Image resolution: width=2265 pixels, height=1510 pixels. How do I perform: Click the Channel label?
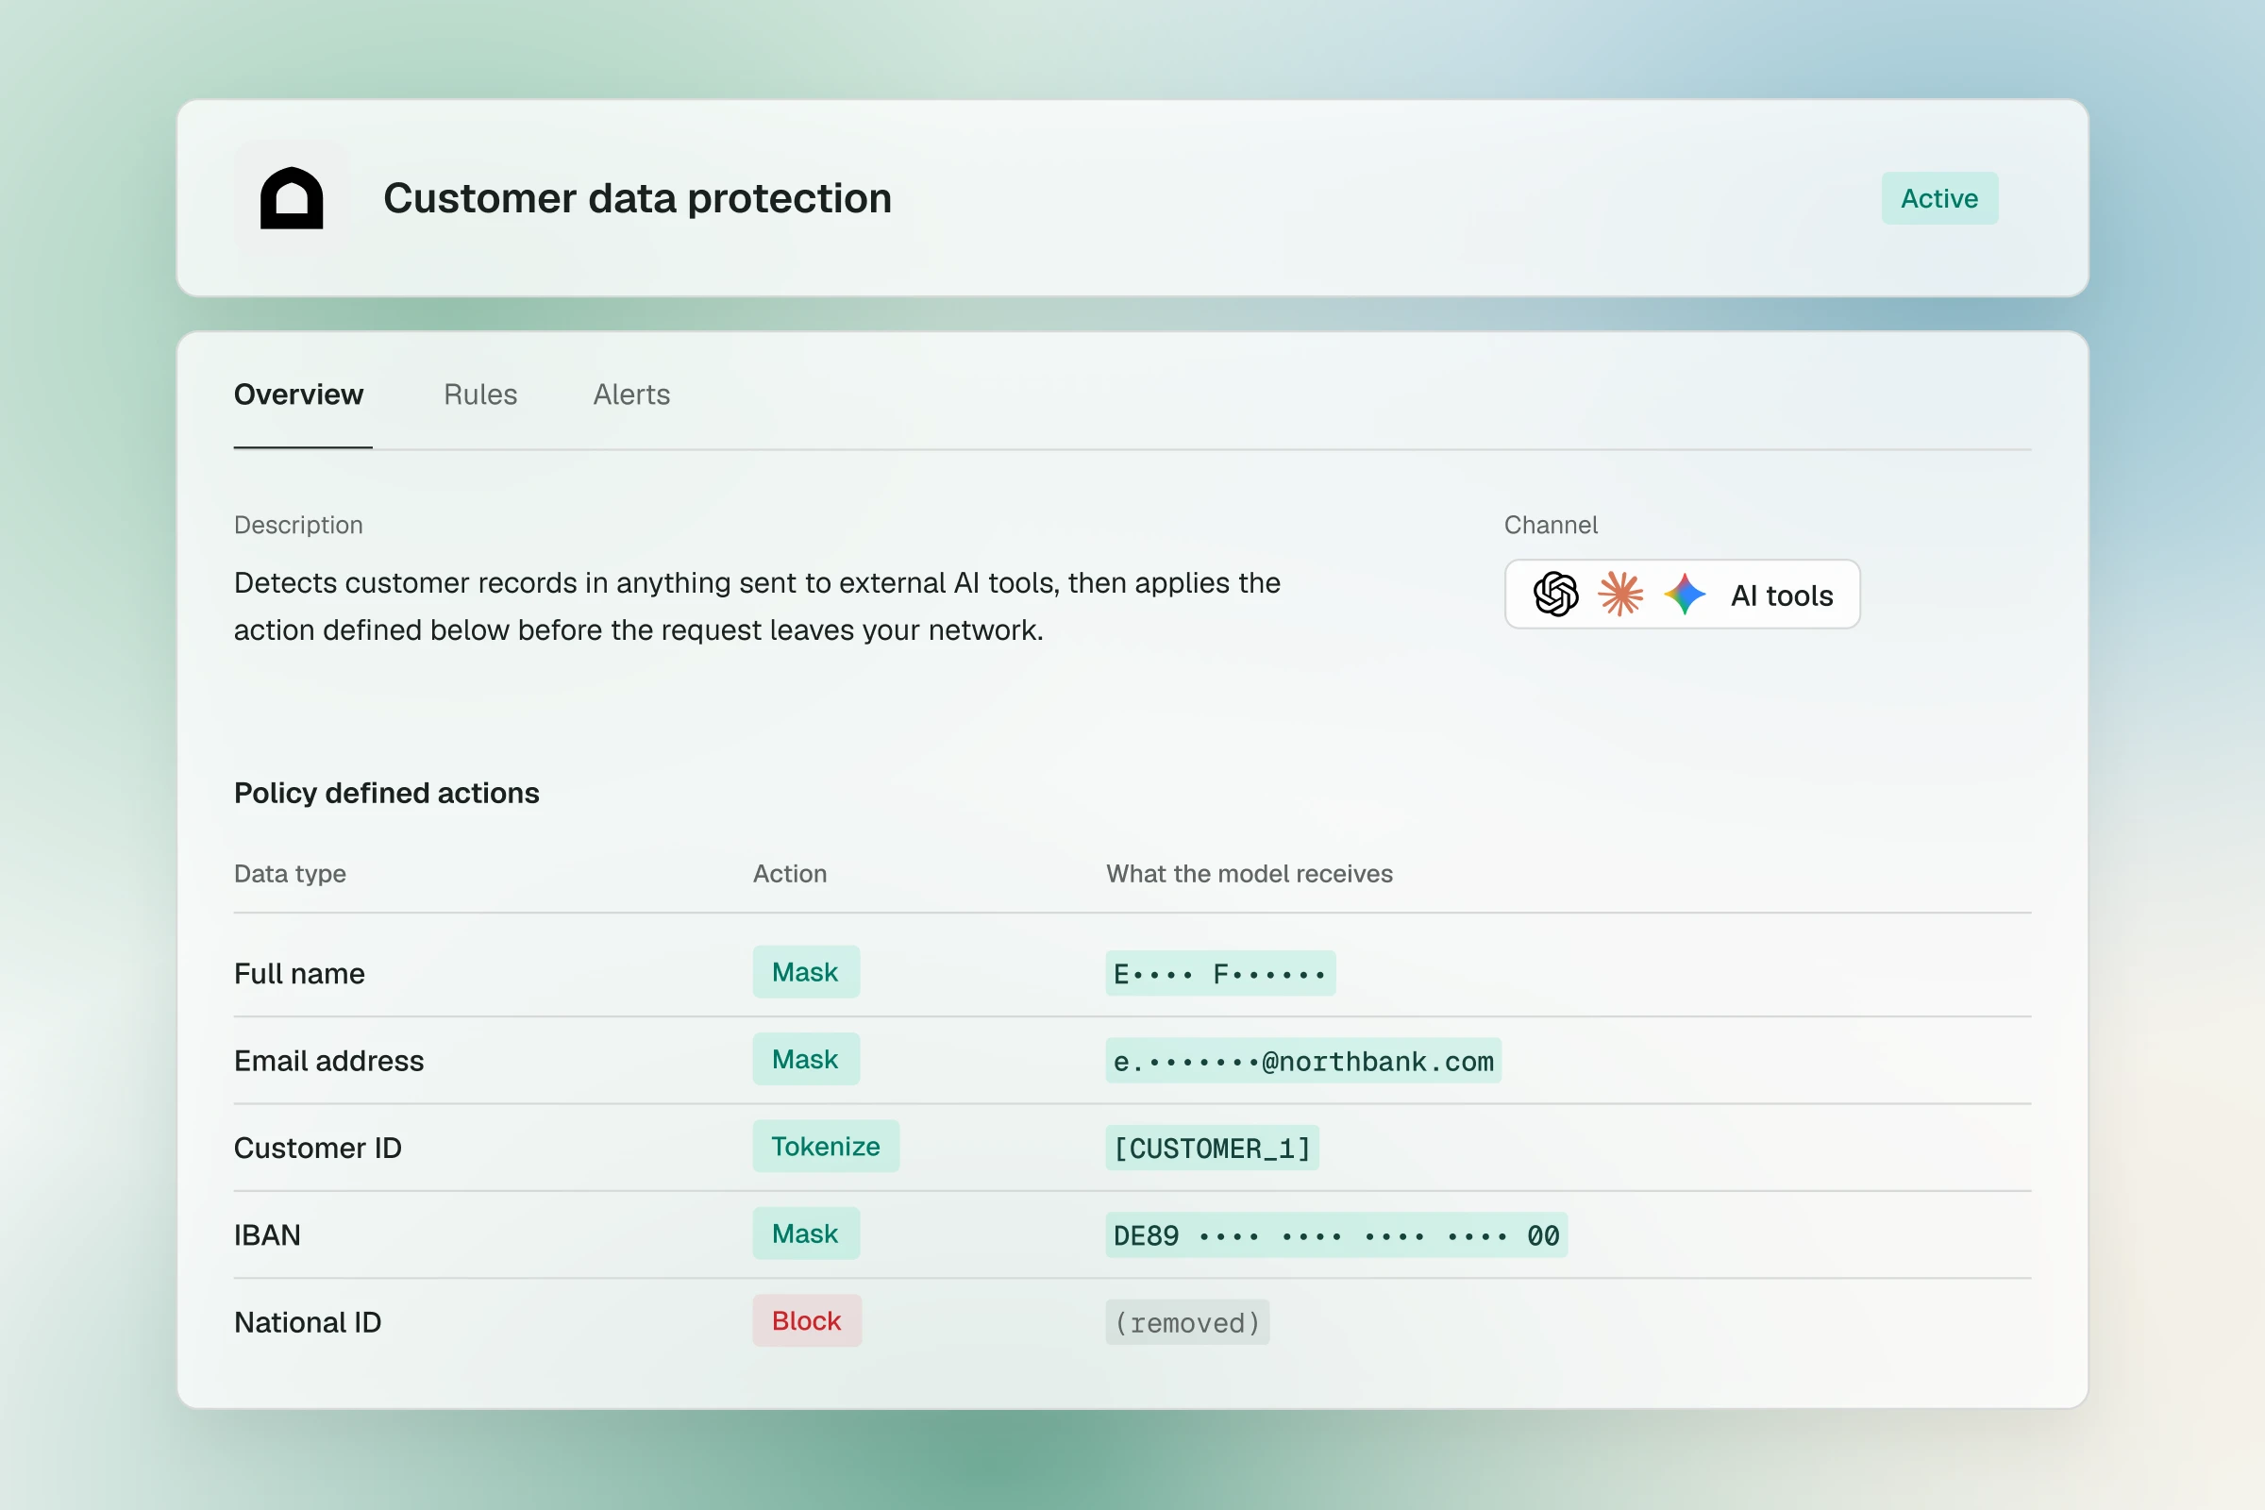pyautogui.click(x=1551, y=525)
